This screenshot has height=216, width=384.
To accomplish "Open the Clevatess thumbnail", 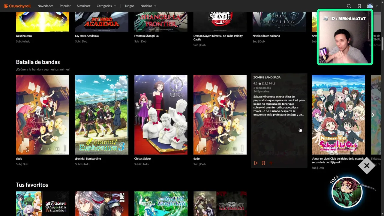I will pos(220,204).
